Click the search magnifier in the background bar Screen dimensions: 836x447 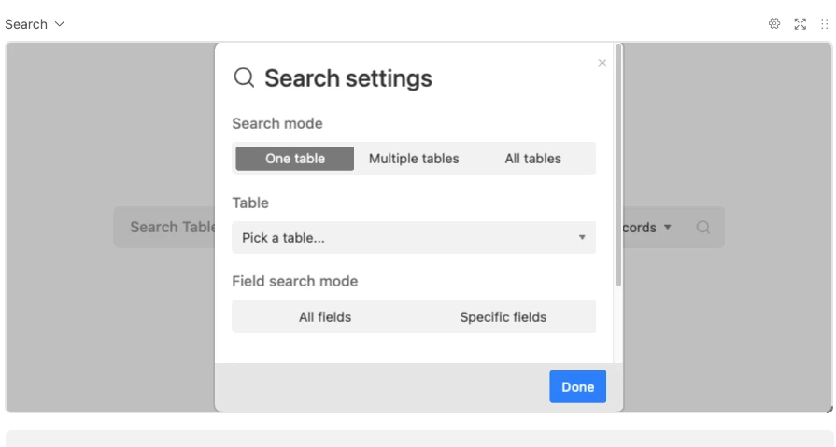[x=703, y=227]
